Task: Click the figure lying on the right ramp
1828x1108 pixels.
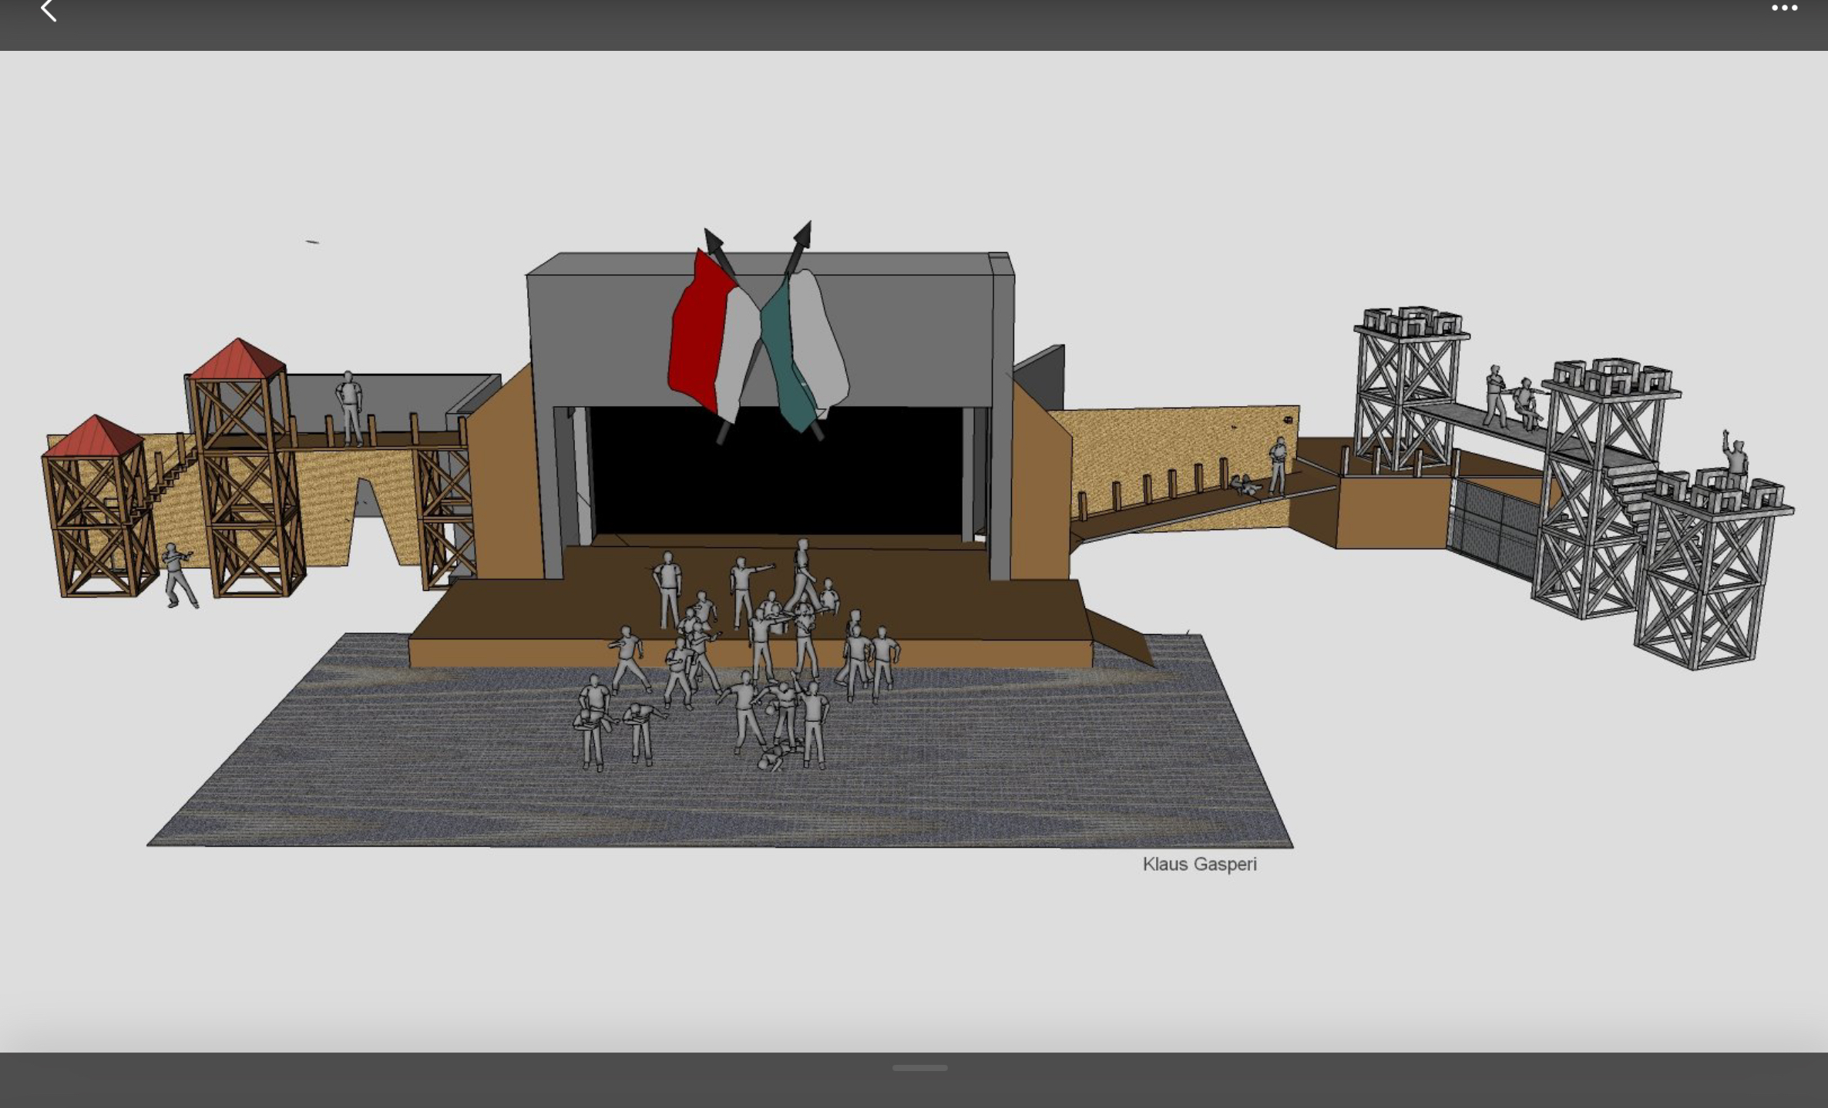Action: pyautogui.click(x=1245, y=485)
